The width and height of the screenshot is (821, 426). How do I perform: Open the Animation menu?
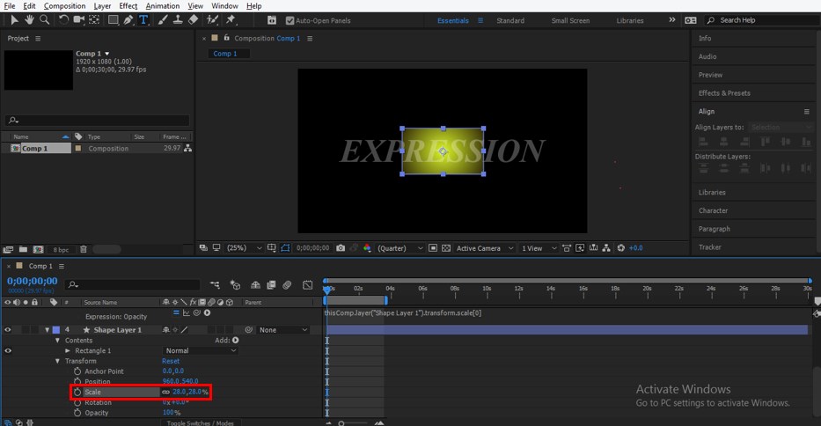coord(162,6)
